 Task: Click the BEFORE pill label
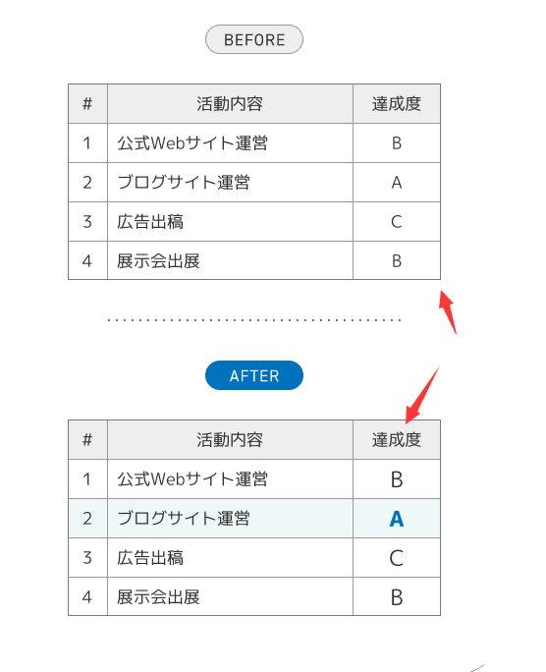[x=254, y=39]
